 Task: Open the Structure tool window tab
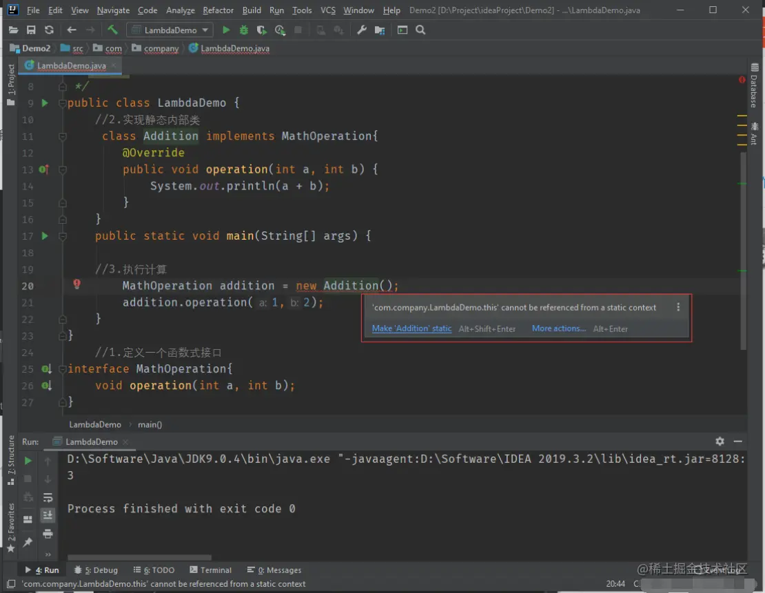(11, 460)
